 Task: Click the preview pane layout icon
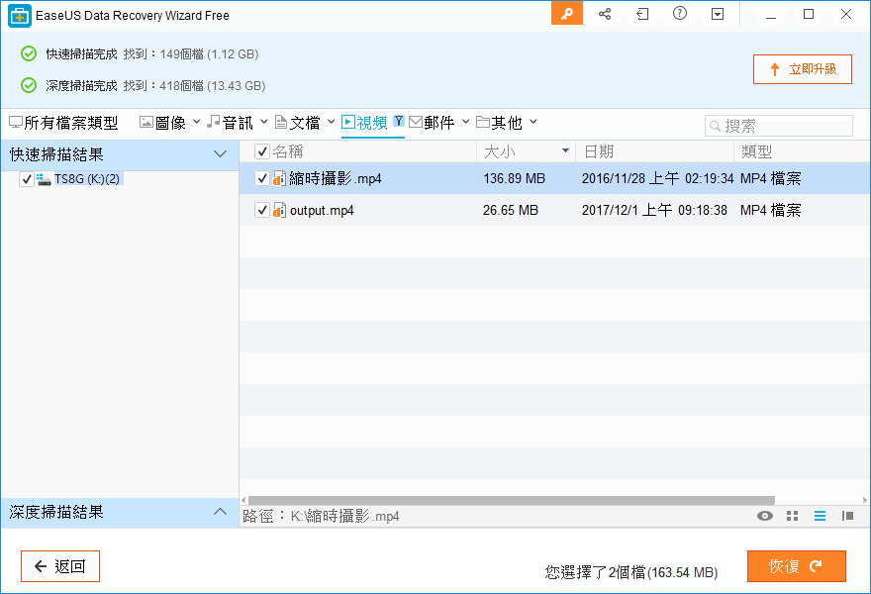tap(848, 516)
